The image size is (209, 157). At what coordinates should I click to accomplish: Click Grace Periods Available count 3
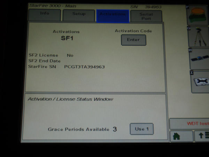pyautogui.click(x=115, y=129)
